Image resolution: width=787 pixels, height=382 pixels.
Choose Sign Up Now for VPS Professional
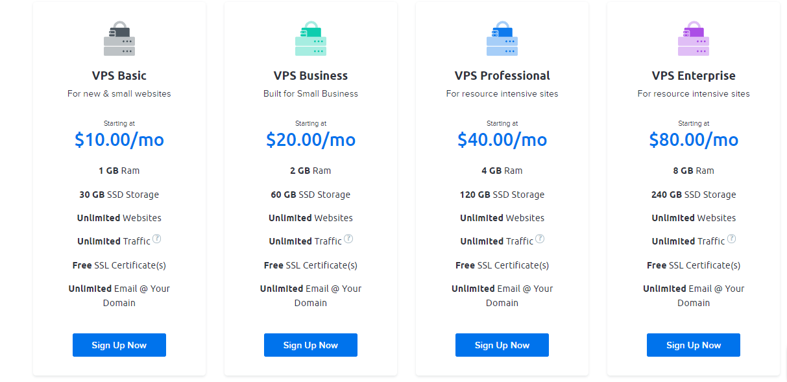click(x=502, y=345)
